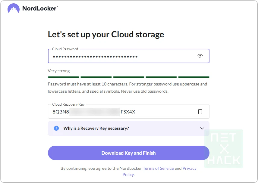Screen dimensions: 258x183
Task: Click the "Very strong" strength label
Action: (59, 71)
